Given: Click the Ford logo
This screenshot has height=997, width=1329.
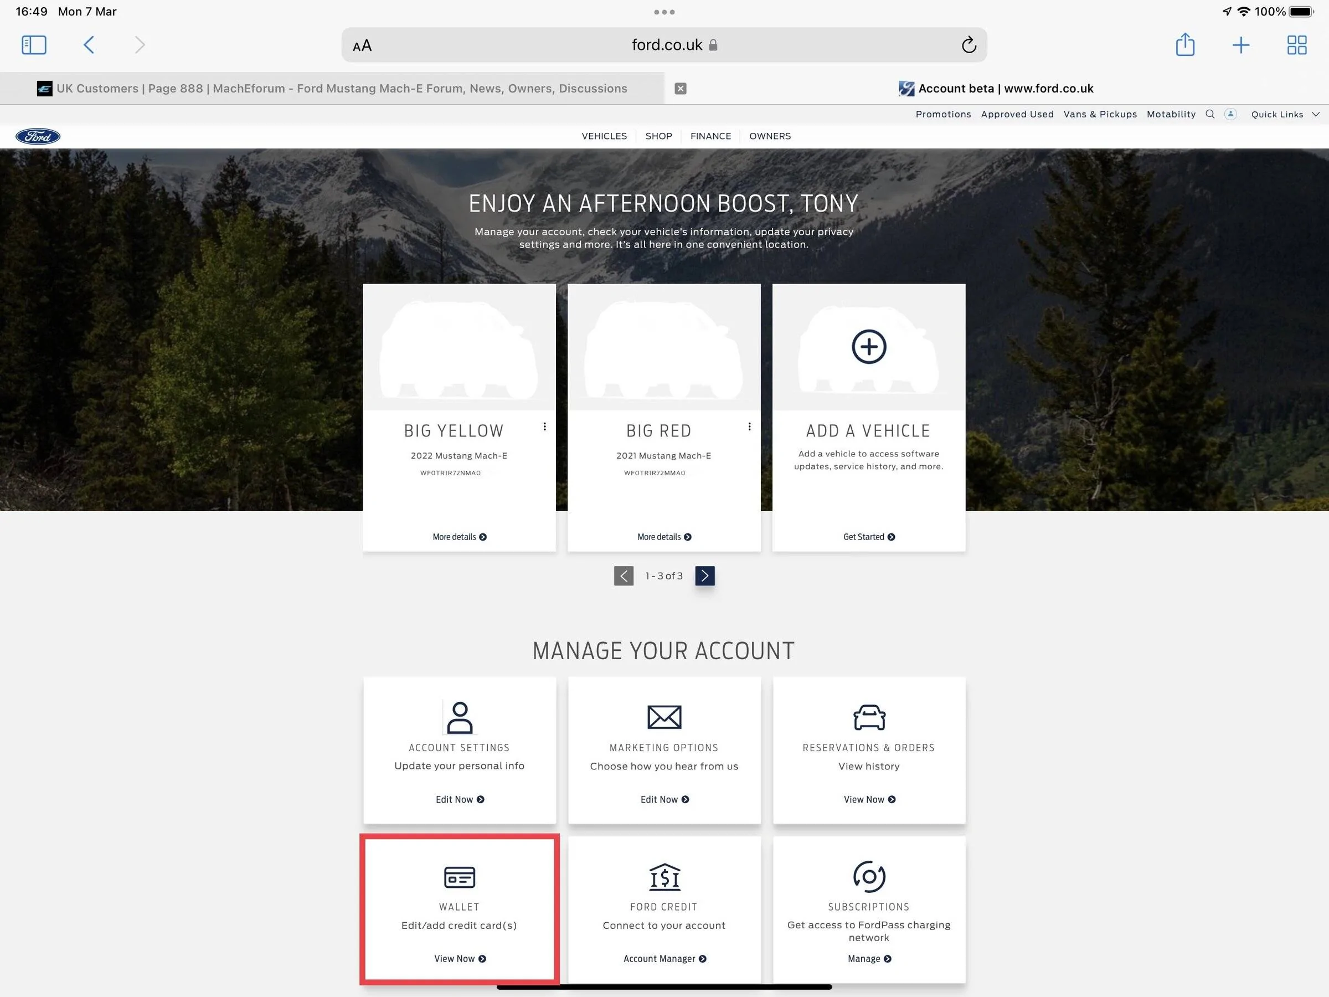Looking at the screenshot, I should 38,136.
